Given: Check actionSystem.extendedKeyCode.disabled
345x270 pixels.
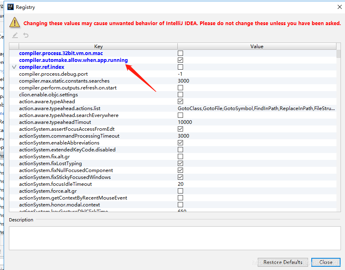Looking at the screenshot, I should (x=181, y=149).
